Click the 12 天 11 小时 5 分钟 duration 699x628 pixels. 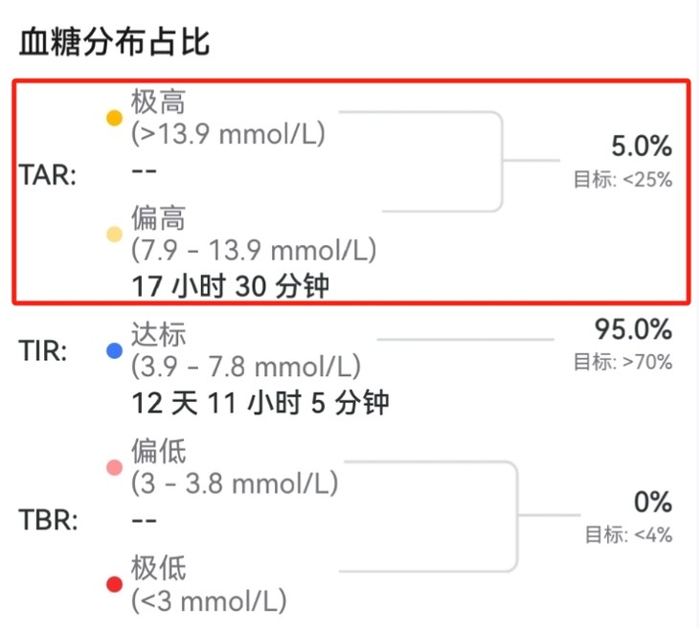tap(260, 402)
